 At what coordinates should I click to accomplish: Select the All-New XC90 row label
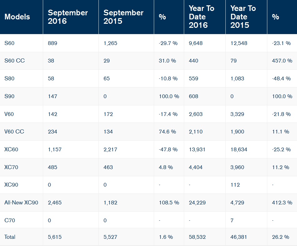tap(21, 203)
